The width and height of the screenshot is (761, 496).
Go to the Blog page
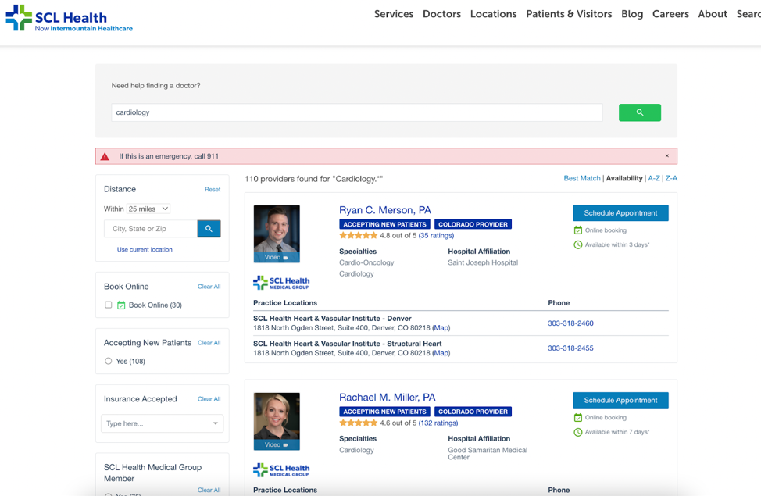632,14
